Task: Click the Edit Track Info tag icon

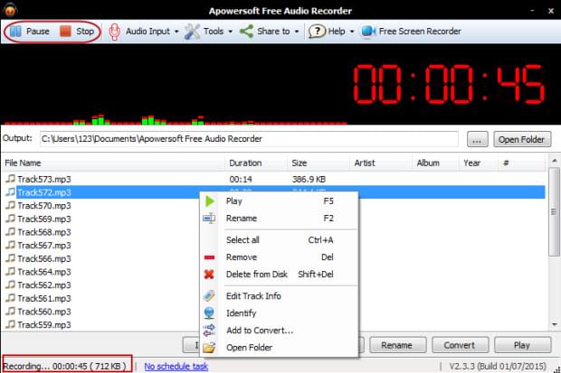Action: pyautogui.click(x=209, y=296)
